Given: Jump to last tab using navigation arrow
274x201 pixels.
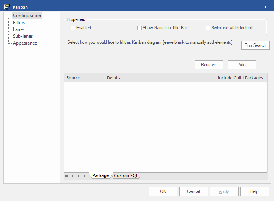Looking at the screenshot, I should point(85,176).
